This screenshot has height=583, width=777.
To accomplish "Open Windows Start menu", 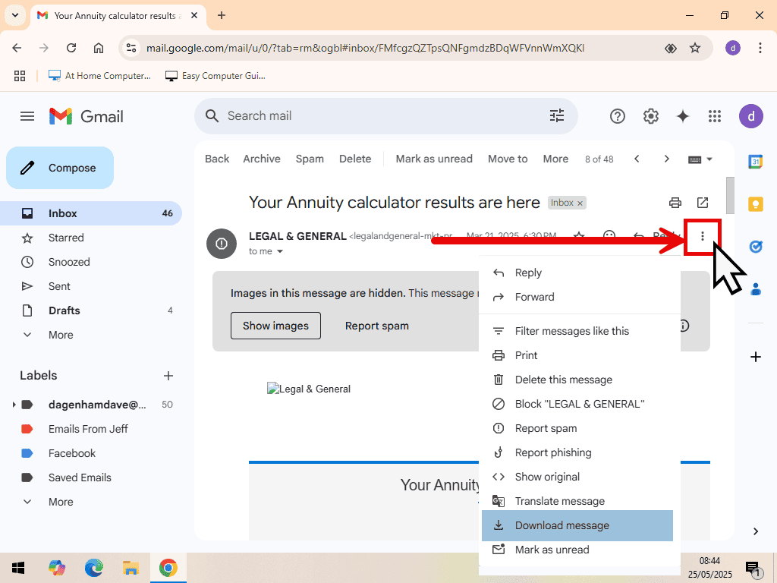I will pos(18,568).
